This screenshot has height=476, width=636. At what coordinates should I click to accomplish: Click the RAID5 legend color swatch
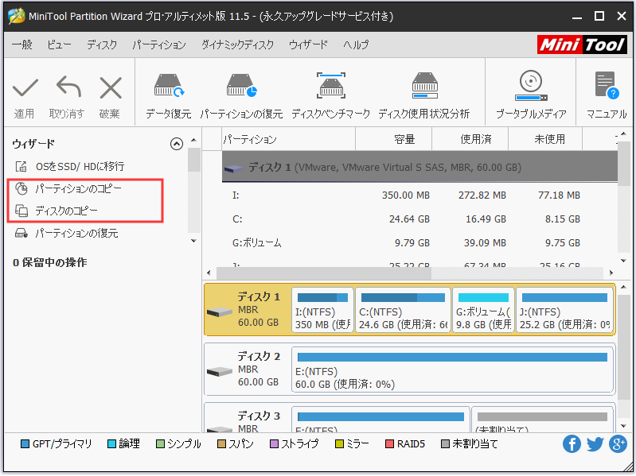[x=389, y=444]
